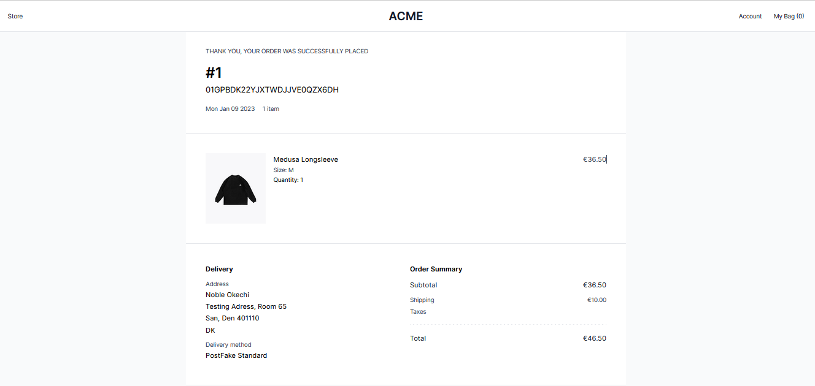Click the order date Mon Jan 09 2023
Image resolution: width=815 pixels, height=386 pixels.
(230, 109)
